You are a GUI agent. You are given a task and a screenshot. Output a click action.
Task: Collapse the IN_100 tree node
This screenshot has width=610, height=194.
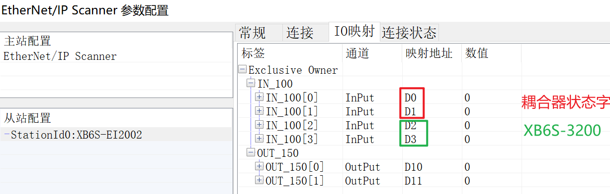[252, 84]
